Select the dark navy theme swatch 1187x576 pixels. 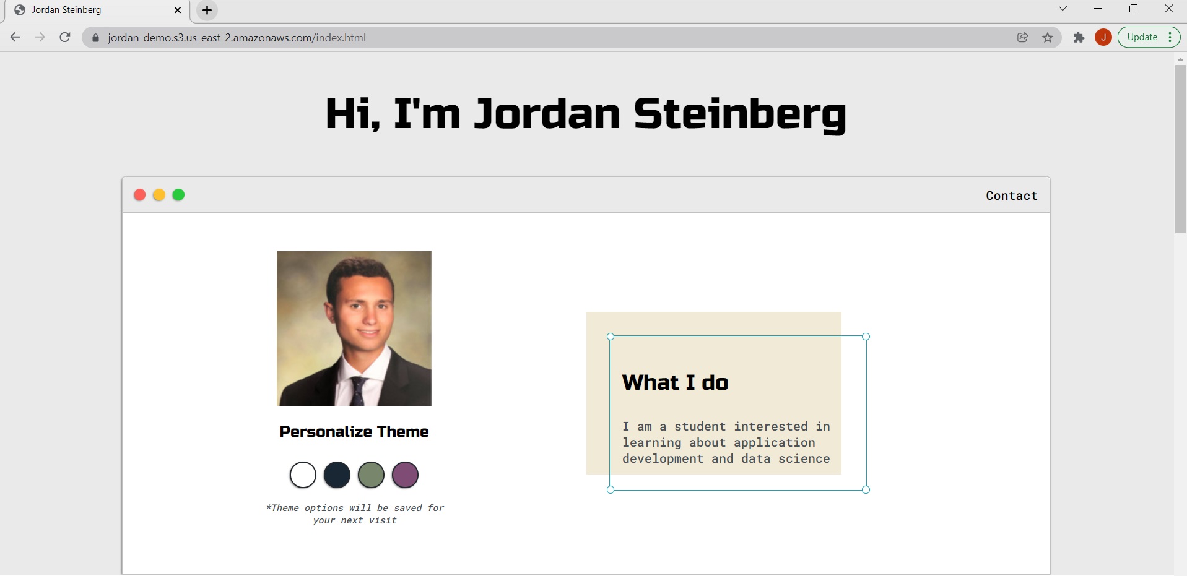pyautogui.click(x=337, y=475)
